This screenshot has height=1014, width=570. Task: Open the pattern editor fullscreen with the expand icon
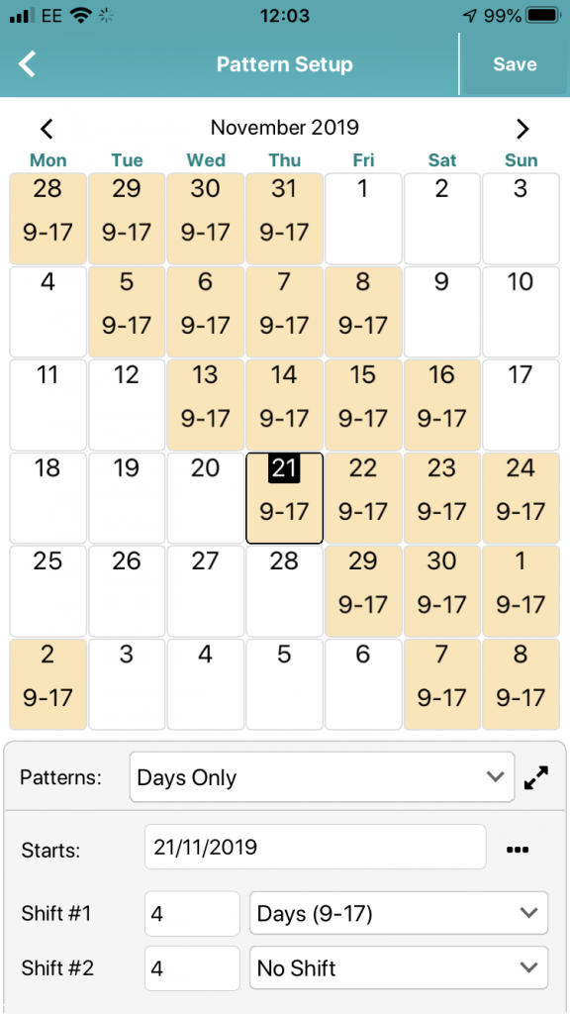pyautogui.click(x=535, y=777)
